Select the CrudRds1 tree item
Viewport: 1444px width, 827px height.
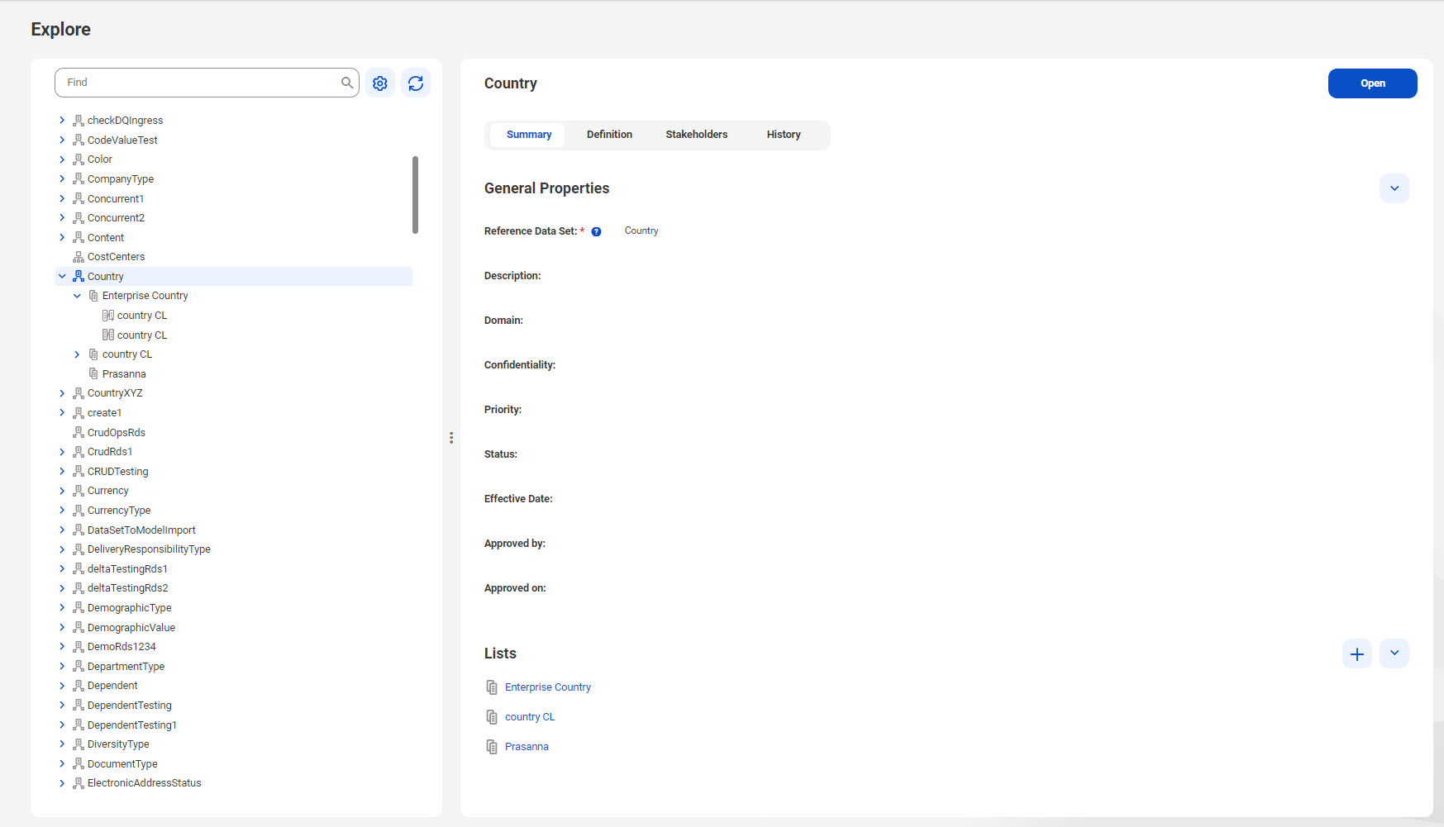[110, 452]
